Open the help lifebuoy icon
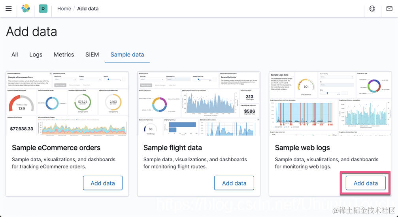 click(x=372, y=9)
